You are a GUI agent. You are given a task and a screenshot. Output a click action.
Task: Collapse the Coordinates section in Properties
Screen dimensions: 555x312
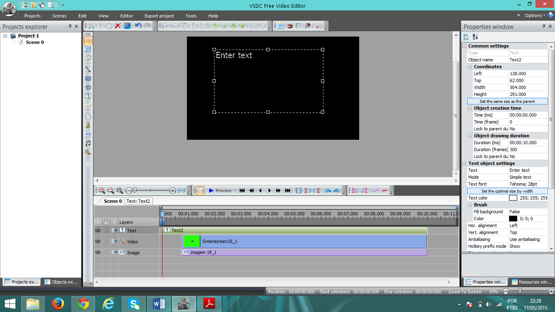tap(470, 67)
